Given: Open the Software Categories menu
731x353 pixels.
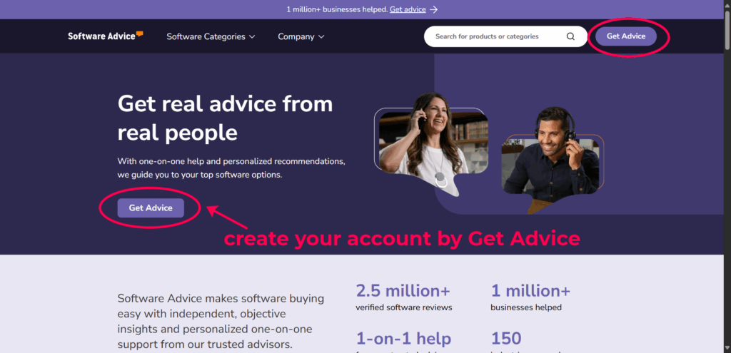Looking at the screenshot, I should coord(211,36).
